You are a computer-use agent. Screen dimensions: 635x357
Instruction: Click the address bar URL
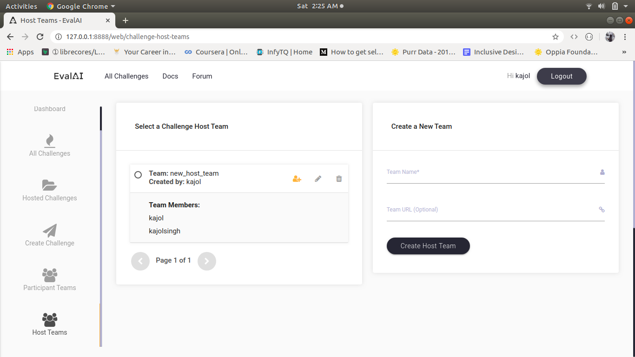[x=128, y=37]
